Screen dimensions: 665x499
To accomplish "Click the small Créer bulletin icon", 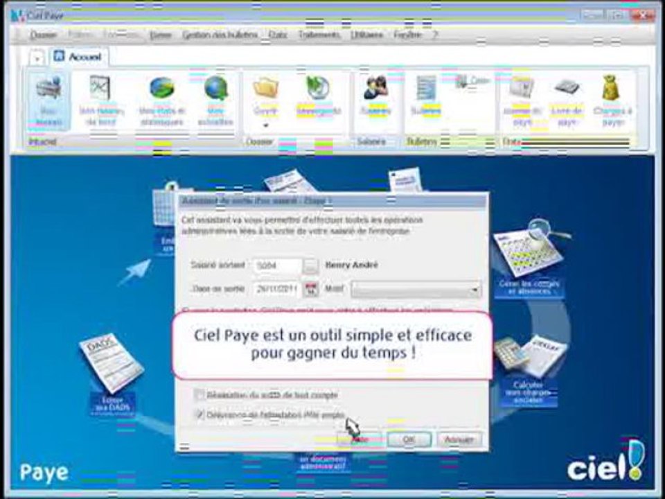I will 472,82.
